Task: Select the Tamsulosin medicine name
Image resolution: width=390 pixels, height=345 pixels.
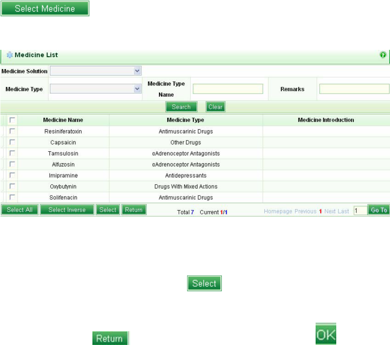Action: click(x=63, y=153)
